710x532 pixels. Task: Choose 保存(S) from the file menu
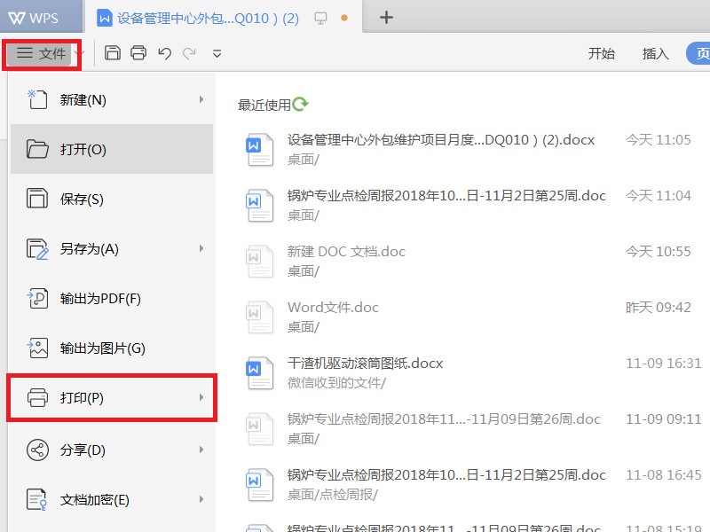coord(112,199)
